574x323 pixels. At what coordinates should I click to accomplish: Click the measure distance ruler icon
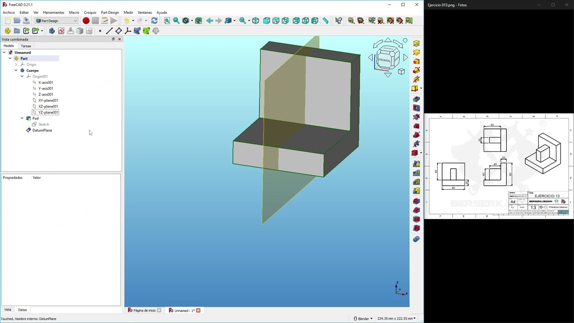click(326, 21)
